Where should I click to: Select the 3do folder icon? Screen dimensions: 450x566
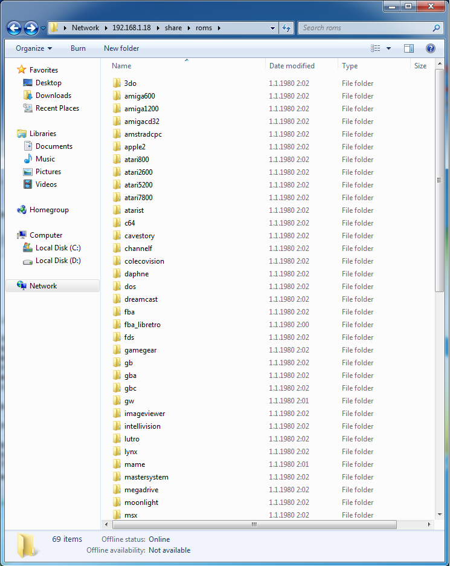[117, 83]
